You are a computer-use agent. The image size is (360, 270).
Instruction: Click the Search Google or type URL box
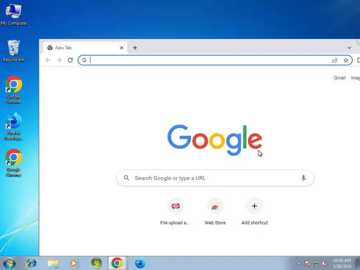pyautogui.click(x=215, y=178)
